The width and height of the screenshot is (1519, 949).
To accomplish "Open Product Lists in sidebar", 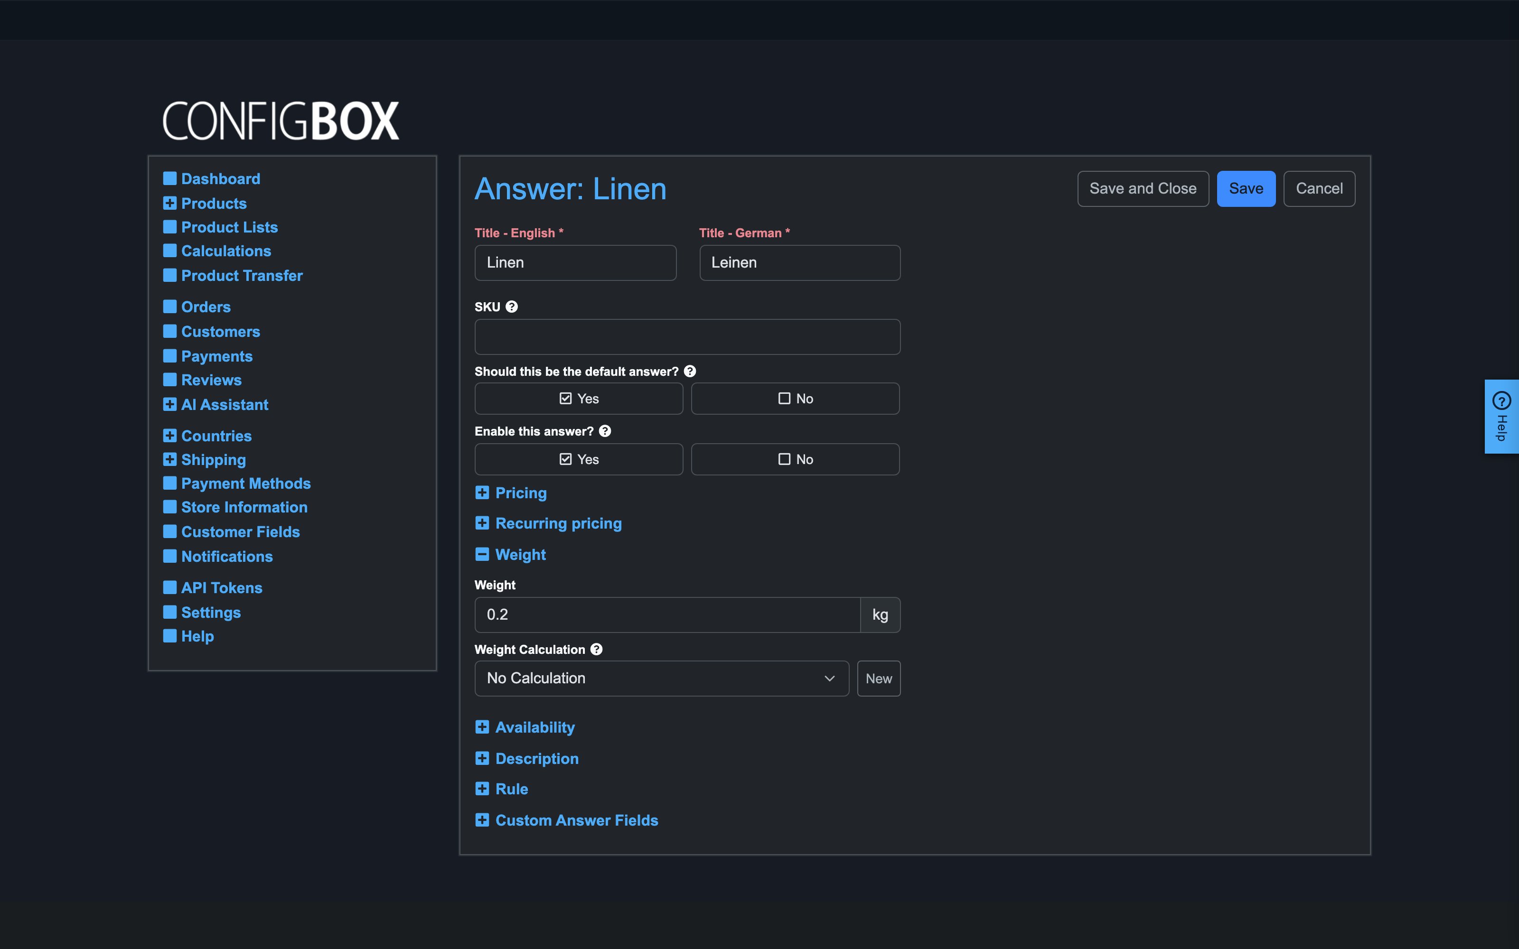I will pos(229,227).
